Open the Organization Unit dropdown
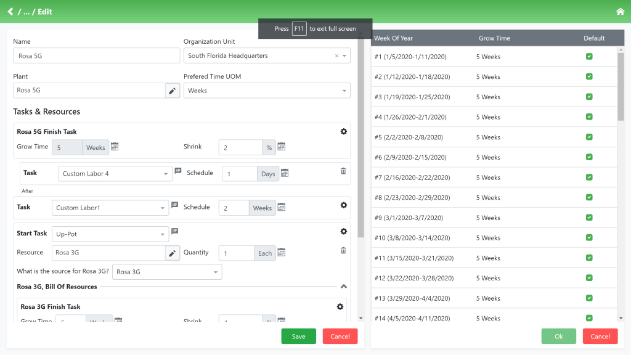This screenshot has height=355, width=631. coord(344,55)
